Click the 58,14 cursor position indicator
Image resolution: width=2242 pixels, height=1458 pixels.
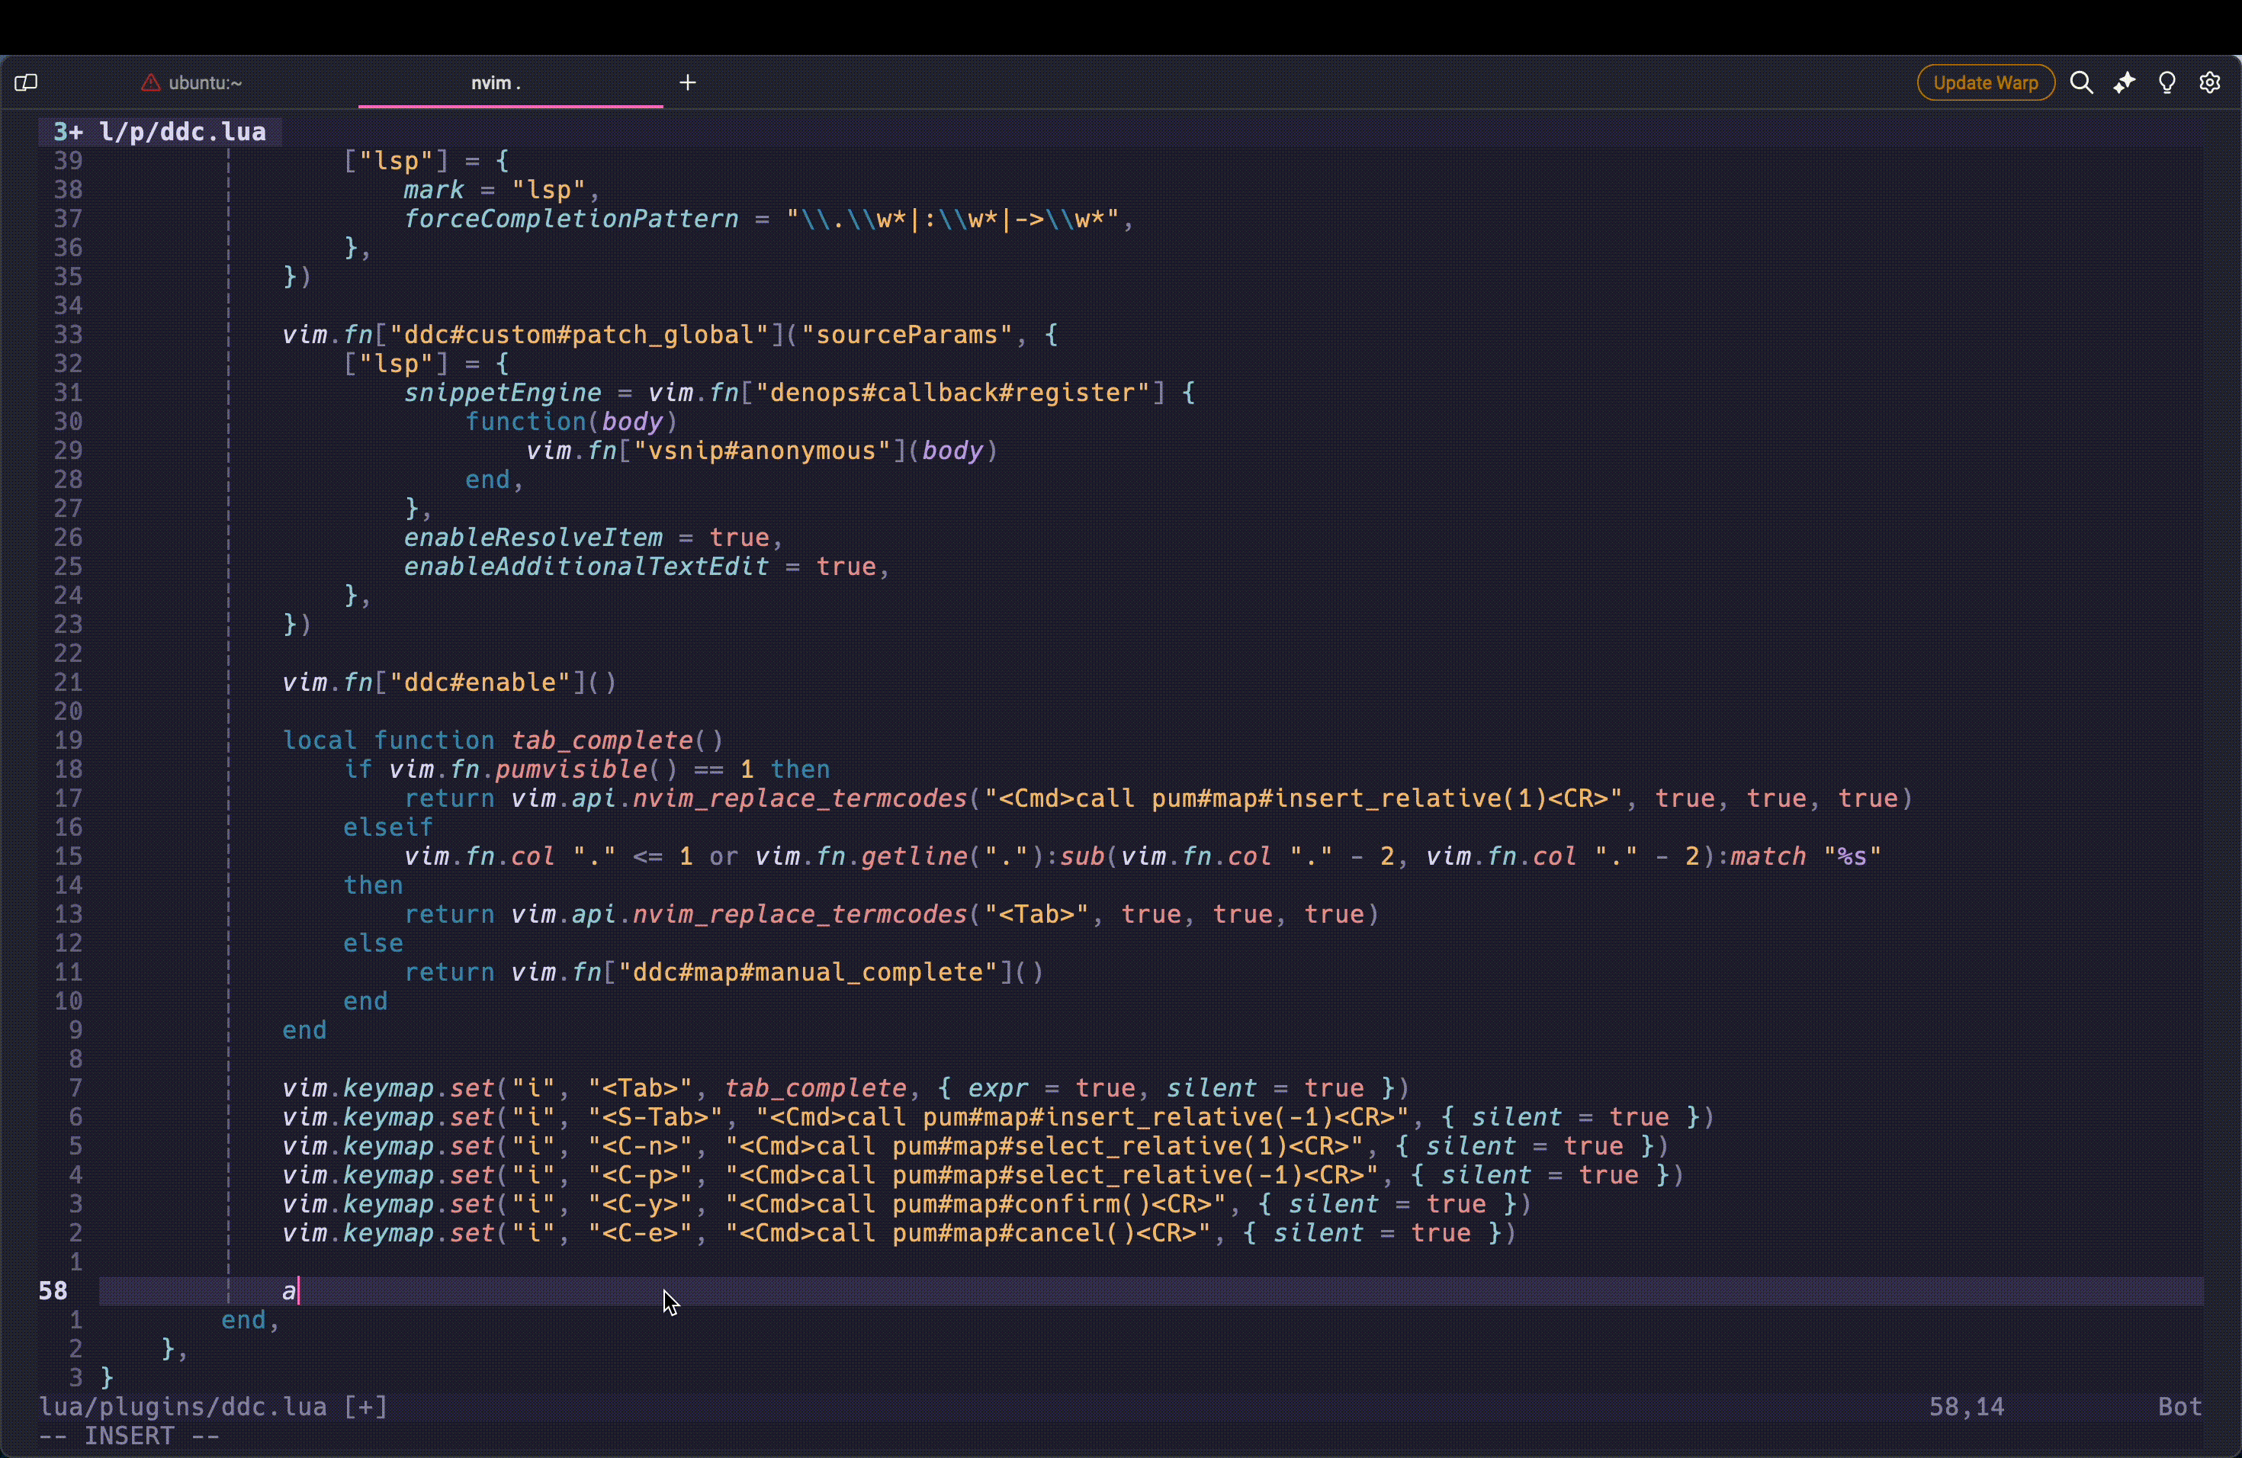coord(1967,1407)
